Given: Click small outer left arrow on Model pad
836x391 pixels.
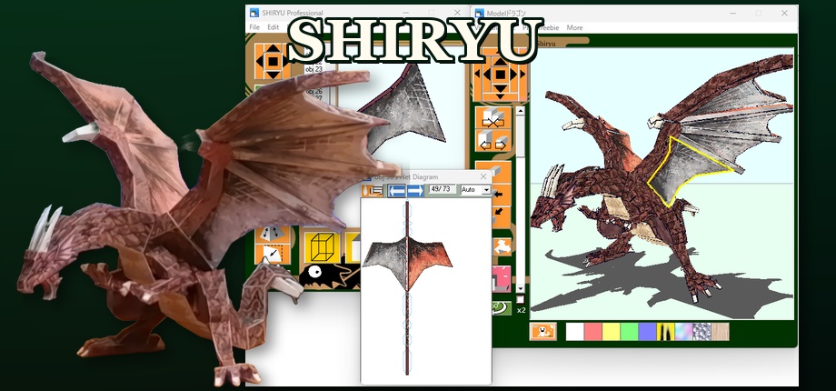Looking at the screenshot, I should [x=478, y=75].
